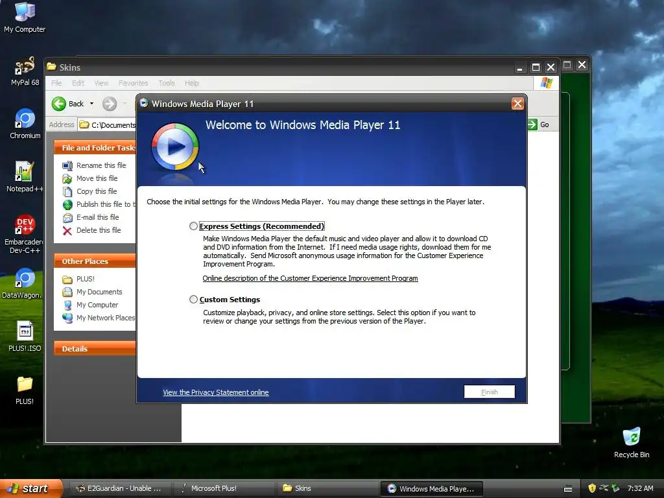This screenshot has width=664, height=498.
Task: Click the system clock showing 7:32 AM
Action: click(640, 488)
